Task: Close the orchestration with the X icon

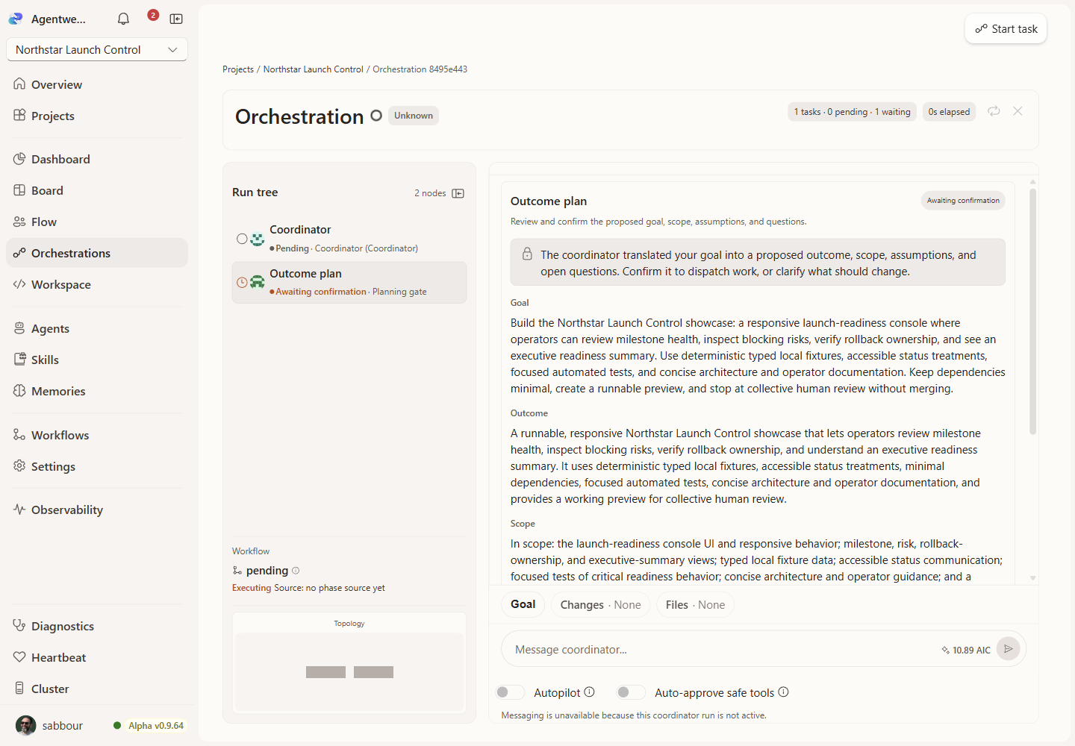Action: tap(1018, 111)
